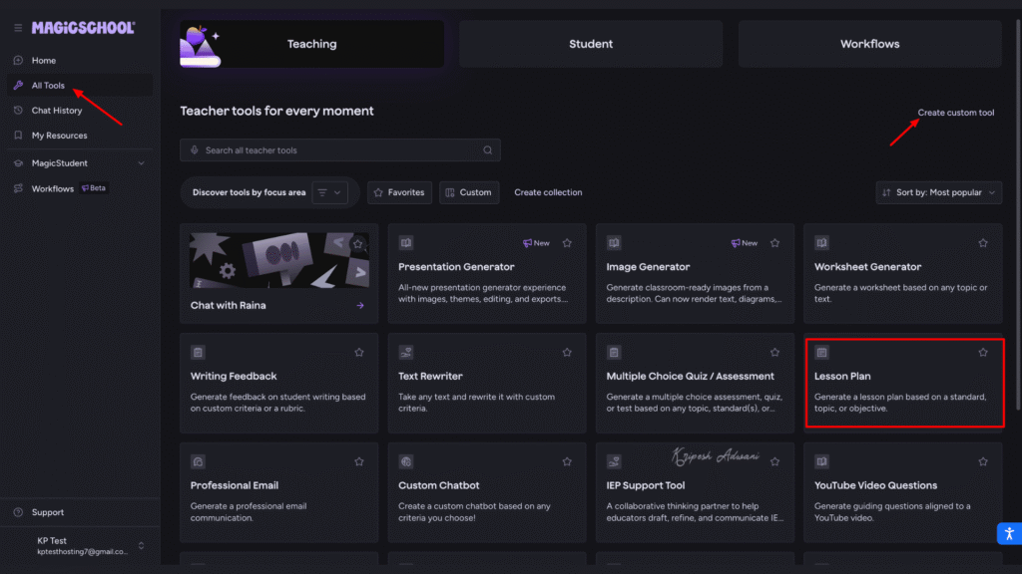Switch to the Teaching tab

pos(312,44)
